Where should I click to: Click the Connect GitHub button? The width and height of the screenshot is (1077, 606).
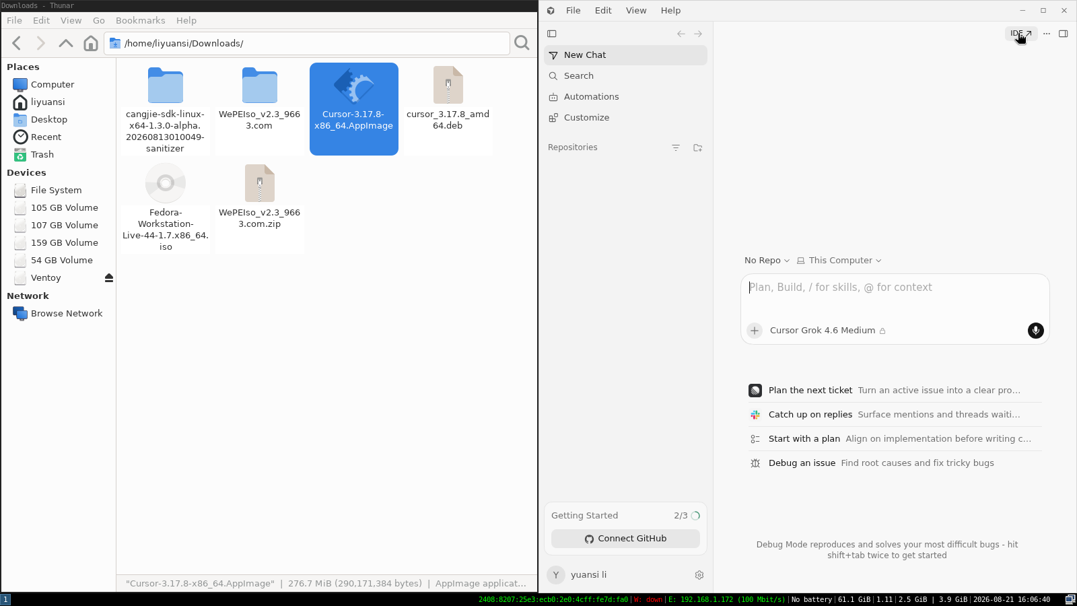click(x=625, y=539)
